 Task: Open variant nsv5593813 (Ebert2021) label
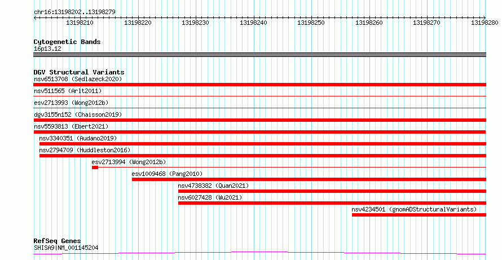(71, 126)
